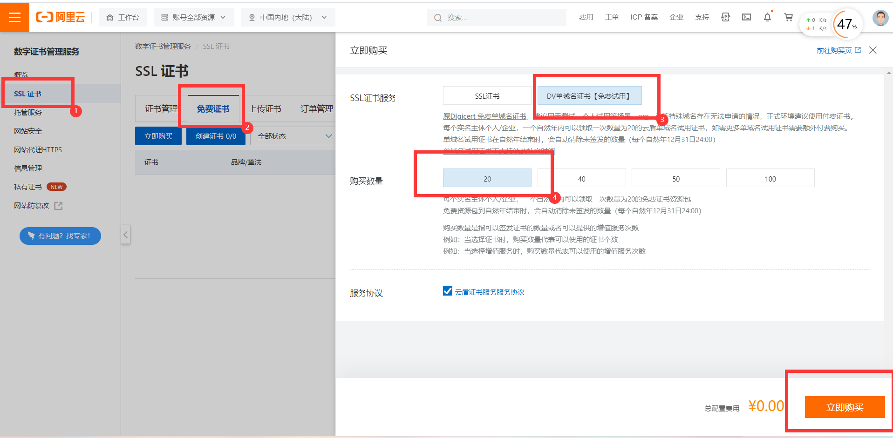
Task: Expand the 中国内地（大陆）region dropdown
Action: (288, 17)
